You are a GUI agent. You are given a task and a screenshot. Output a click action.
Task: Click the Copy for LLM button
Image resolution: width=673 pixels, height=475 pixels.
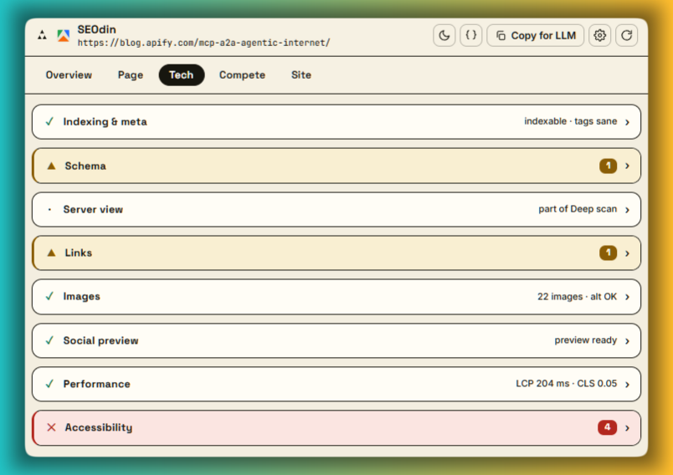(535, 35)
